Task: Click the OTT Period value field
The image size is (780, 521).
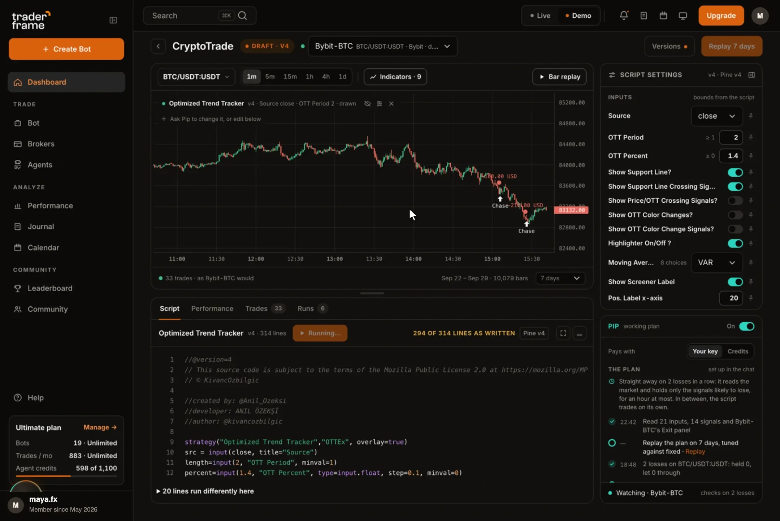Action: pos(731,137)
